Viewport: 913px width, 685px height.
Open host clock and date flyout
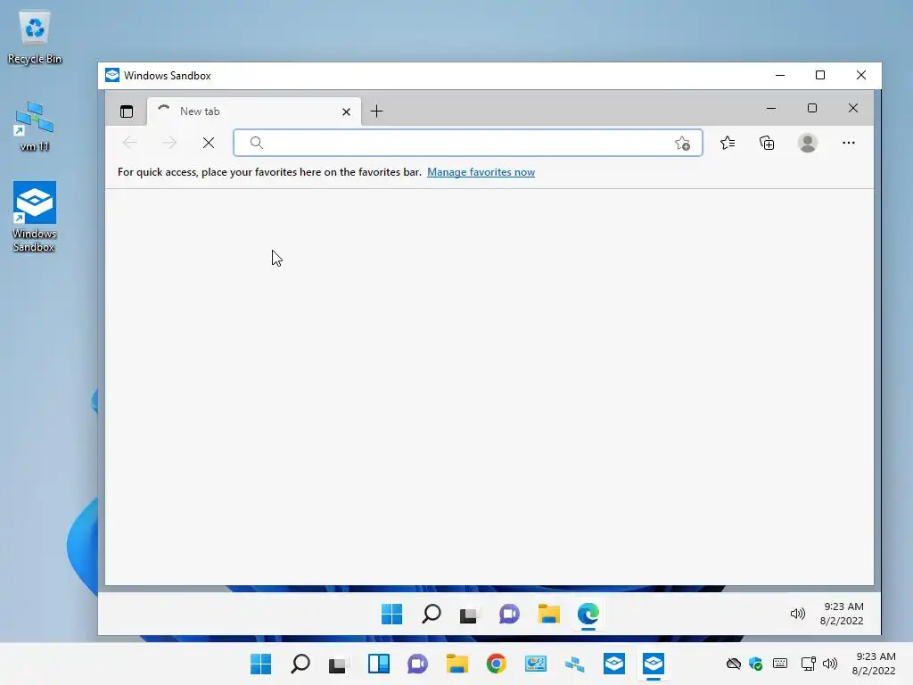tap(874, 664)
